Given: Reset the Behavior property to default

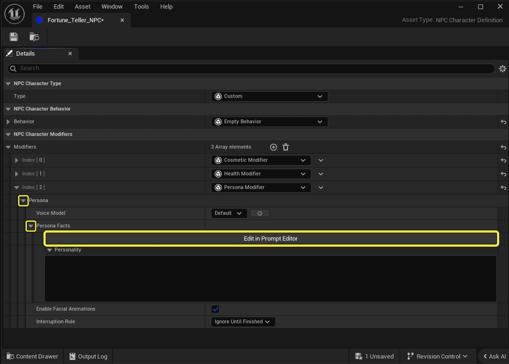Looking at the screenshot, I should (x=503, y=122).
